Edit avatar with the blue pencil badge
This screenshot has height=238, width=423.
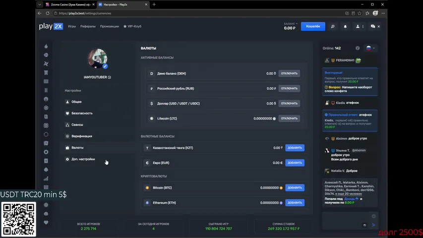pyautogui.click(x=105, y=66)
